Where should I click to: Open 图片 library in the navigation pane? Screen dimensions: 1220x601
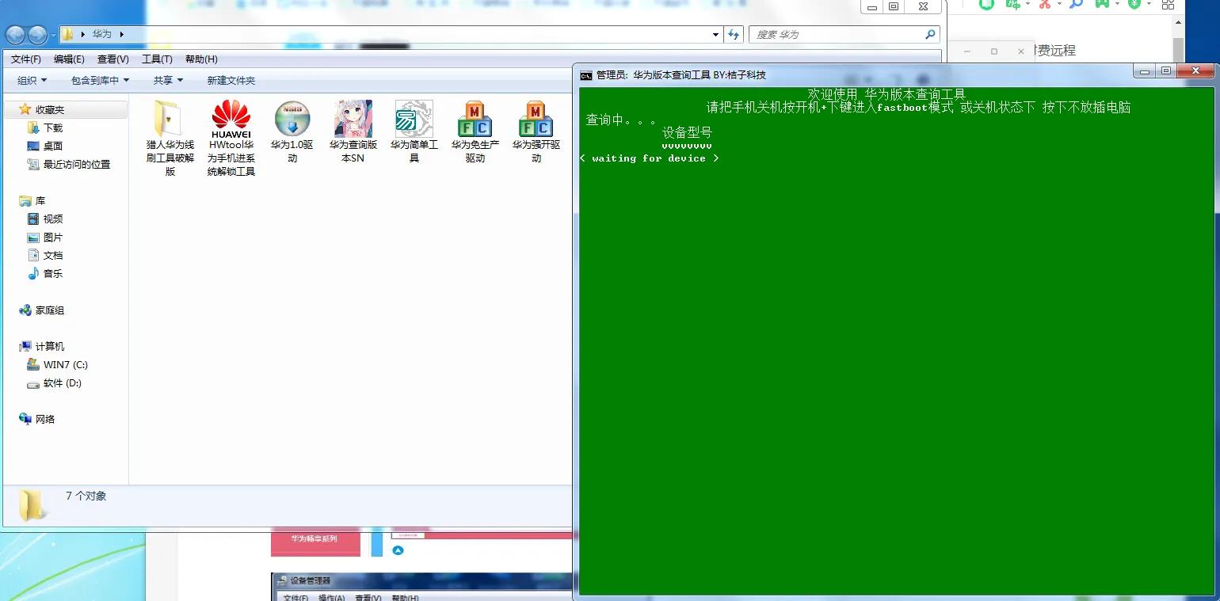pos(53,237)
